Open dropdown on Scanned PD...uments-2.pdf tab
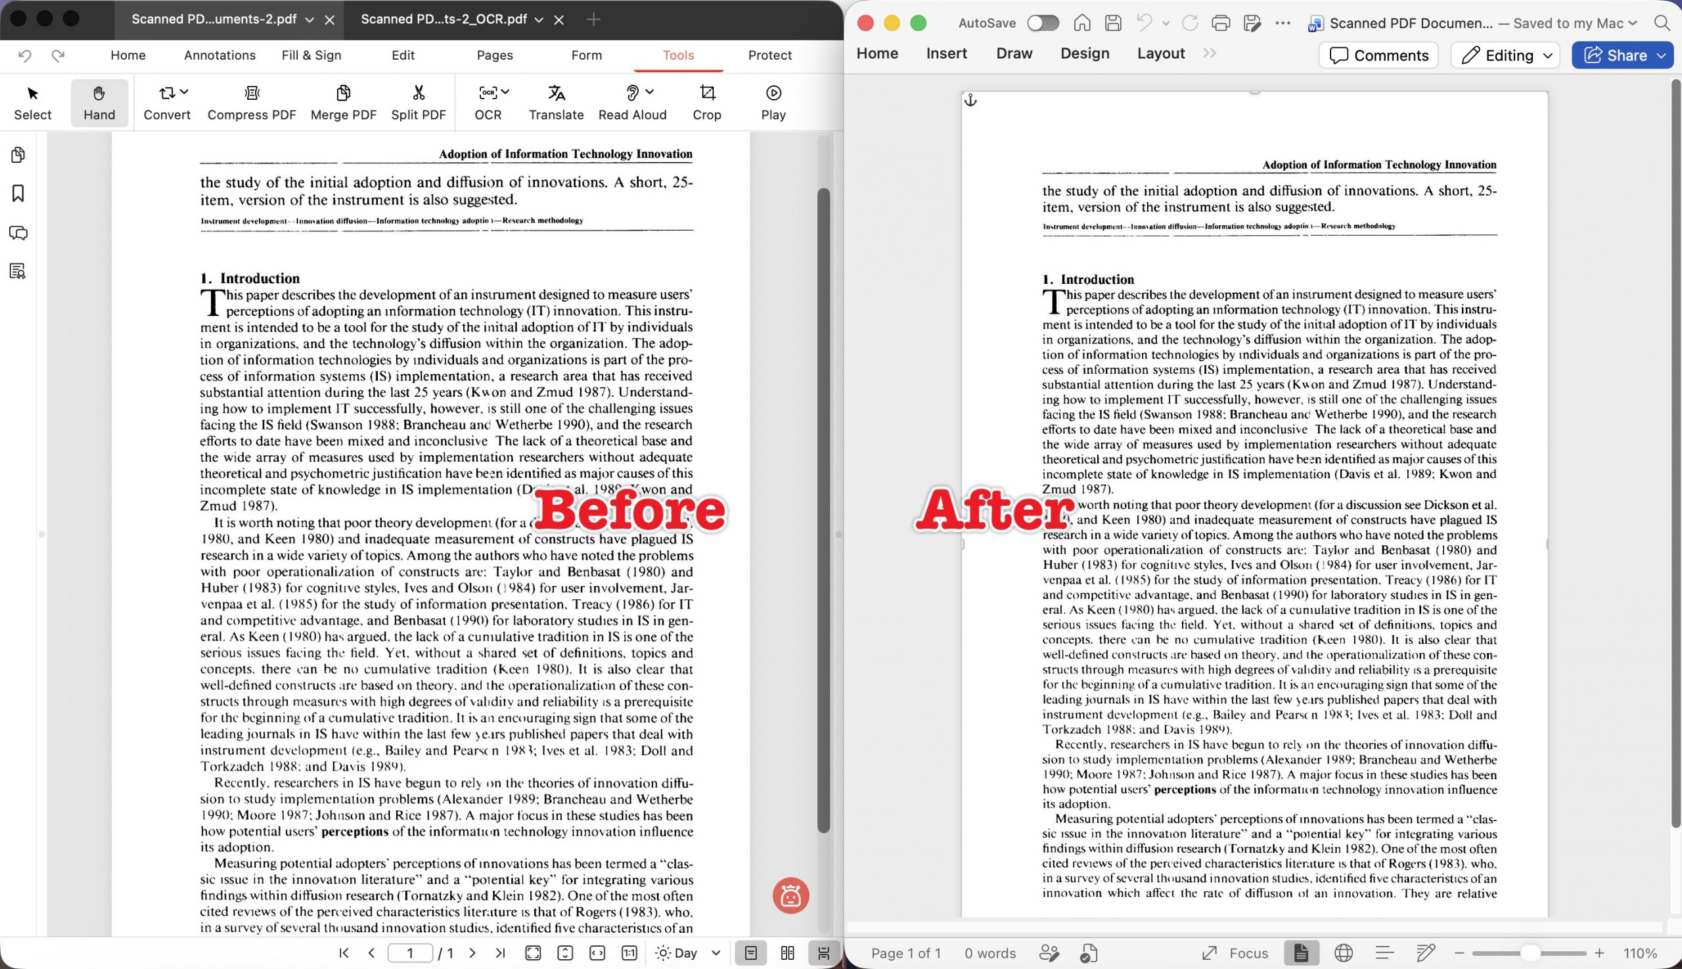This screenshot has height=969, width=1682. (x=309, y=20)
